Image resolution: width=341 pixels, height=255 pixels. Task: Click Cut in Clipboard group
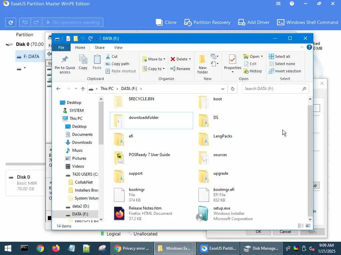(x=112, y=56)
